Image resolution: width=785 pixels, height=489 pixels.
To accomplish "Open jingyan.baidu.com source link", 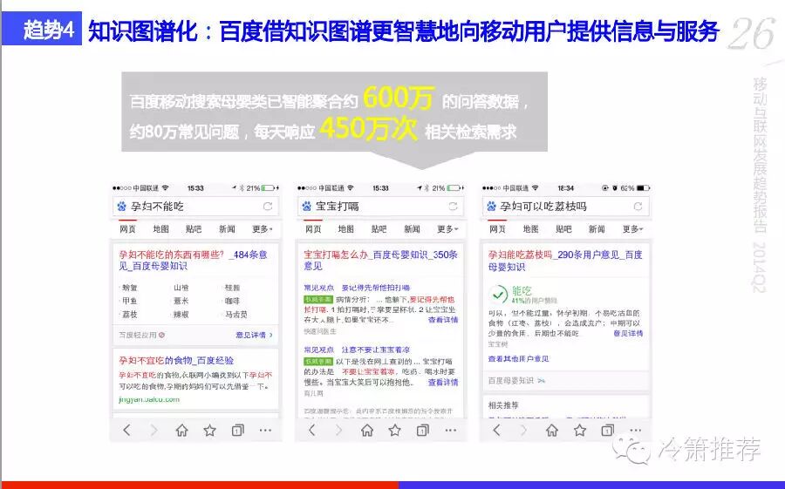I will click(149, 399).
